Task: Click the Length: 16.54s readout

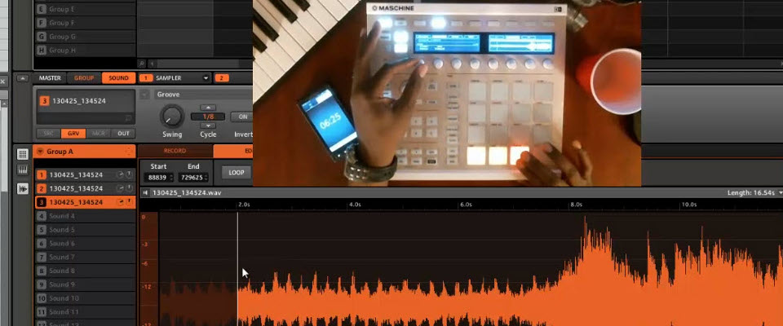Action: point(753,192)
